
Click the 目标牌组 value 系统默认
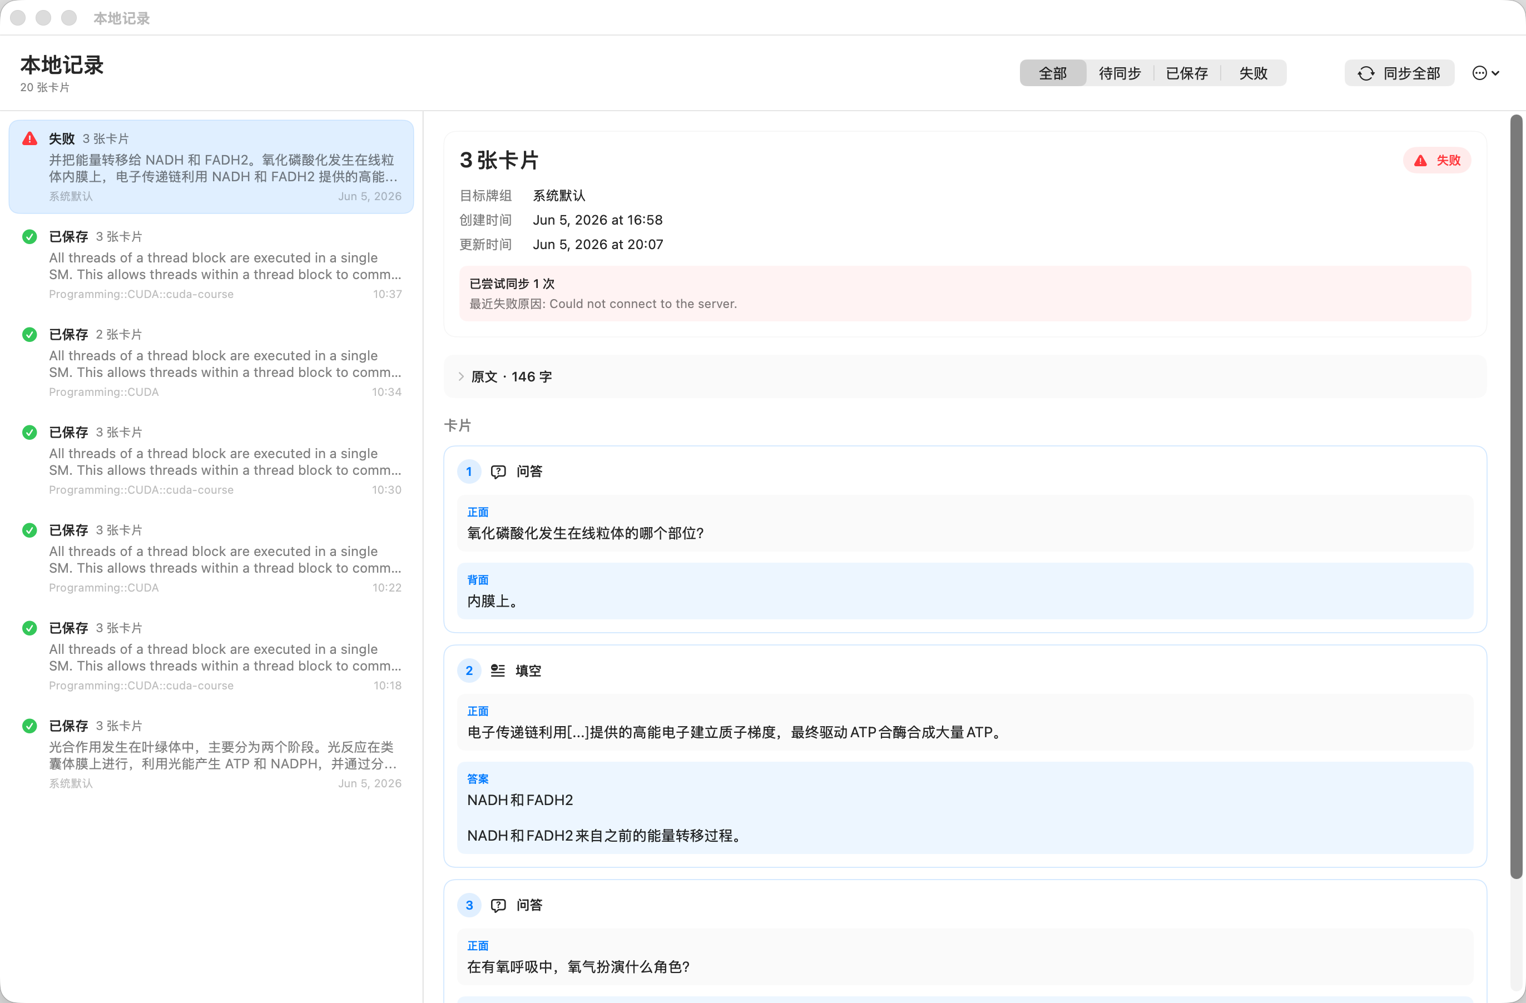pos(558,196)
